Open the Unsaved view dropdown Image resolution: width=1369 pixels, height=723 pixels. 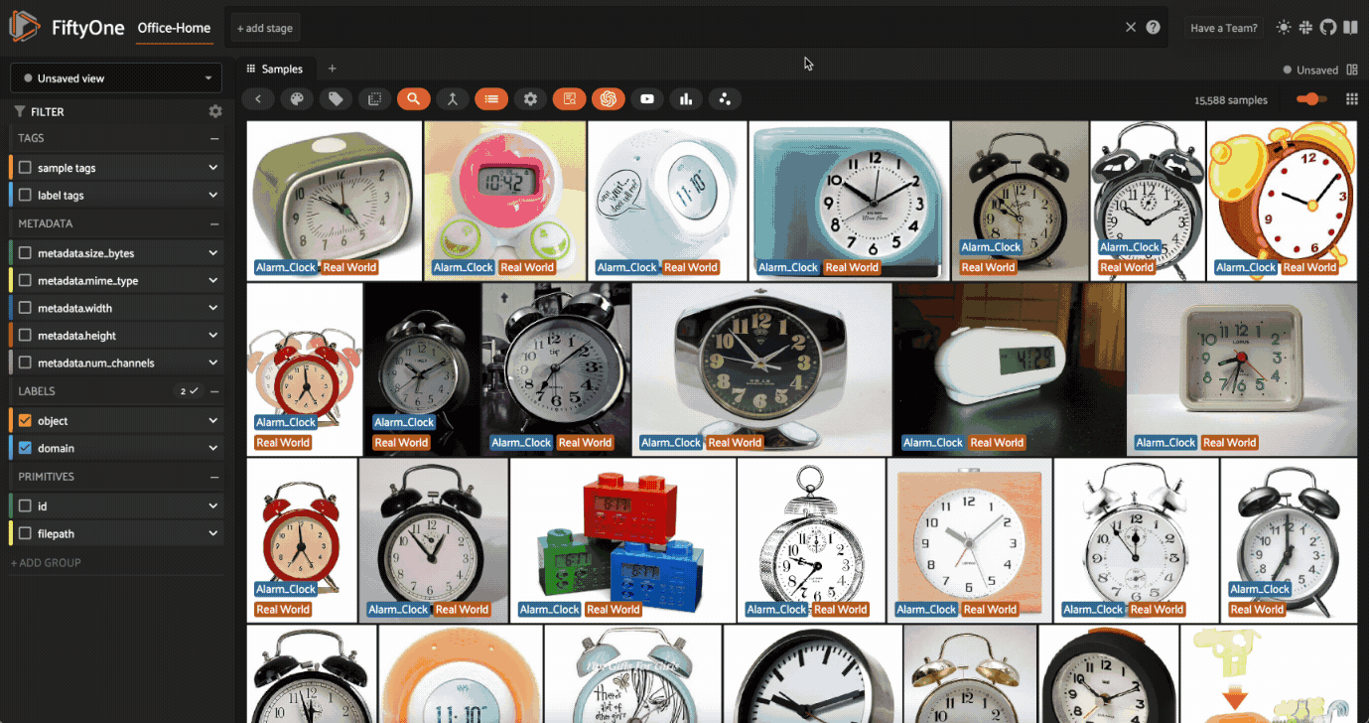pos(116,78)
